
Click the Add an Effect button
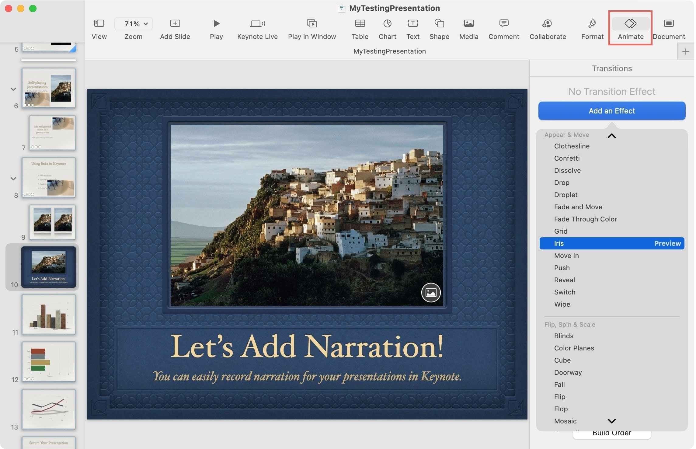612,111
